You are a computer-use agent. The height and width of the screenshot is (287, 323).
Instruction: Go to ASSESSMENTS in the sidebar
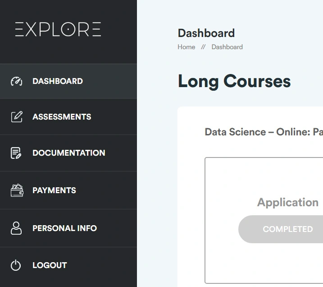[68, 117]
